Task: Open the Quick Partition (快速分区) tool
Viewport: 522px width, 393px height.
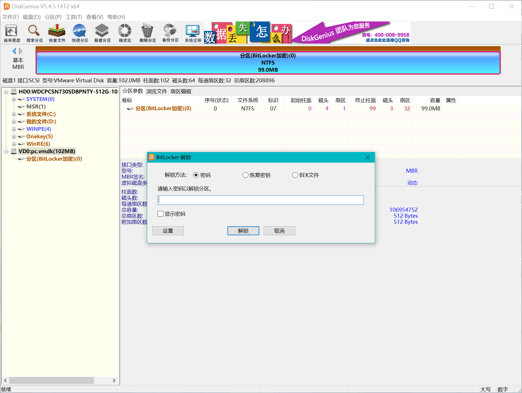Action: [80, 33]
